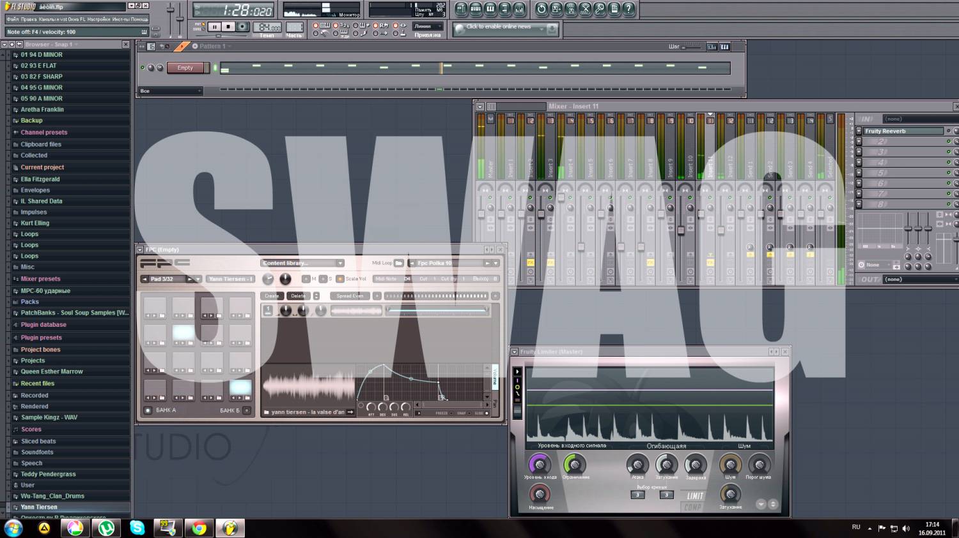The width and height of the screenshot is (959, 538).
Task: Open the Wu-Tang_Clan_Drums browser folder
Action: (52, 496)
